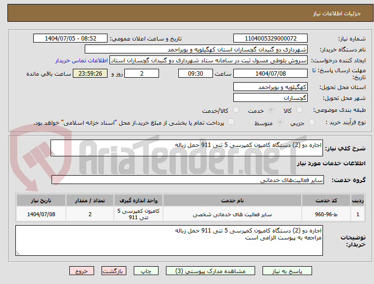This screenshot has height=284, width=374.
Task: Click the quantity cell showing 2 in table
Action: tap(90, 214)
